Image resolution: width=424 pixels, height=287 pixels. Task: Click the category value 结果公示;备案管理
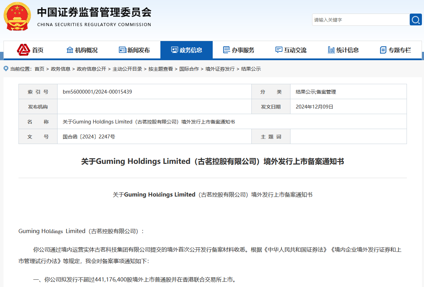pyautogui.click(x=316, y=92)
